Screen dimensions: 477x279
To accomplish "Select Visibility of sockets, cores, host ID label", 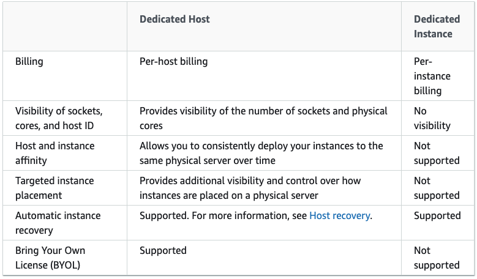I will (x=59, y=118).
